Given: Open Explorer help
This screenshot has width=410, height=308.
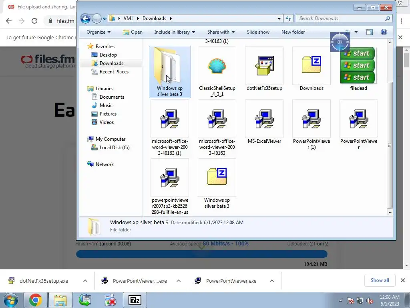Looking at the screenshot, I should 384,32.
